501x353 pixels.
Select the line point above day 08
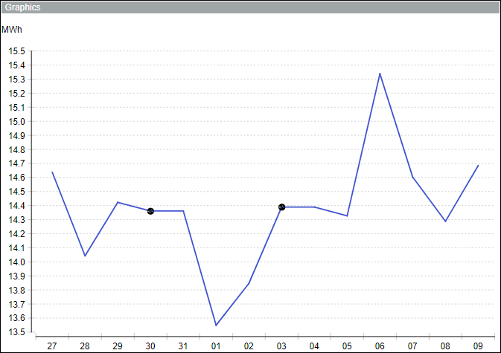coord(445,221)
